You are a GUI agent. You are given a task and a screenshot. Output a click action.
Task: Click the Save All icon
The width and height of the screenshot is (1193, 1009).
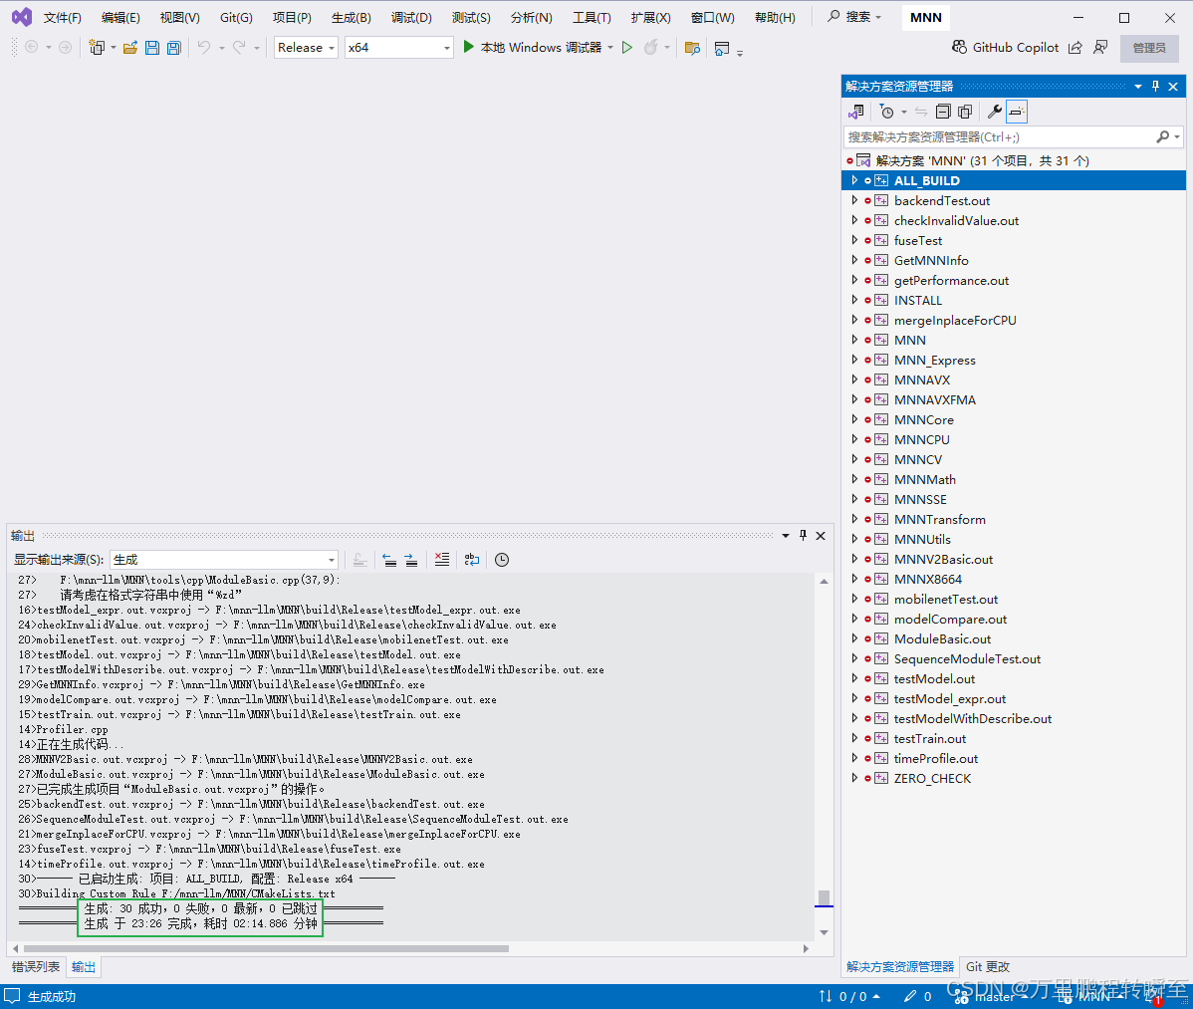click(x=174, y=47)
